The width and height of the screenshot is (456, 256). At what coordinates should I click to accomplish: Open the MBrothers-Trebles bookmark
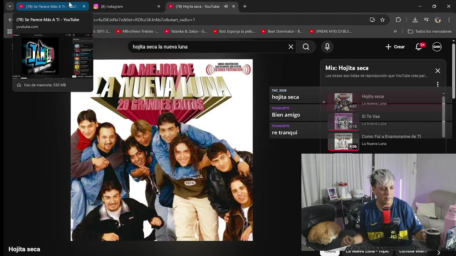(137, 31)
